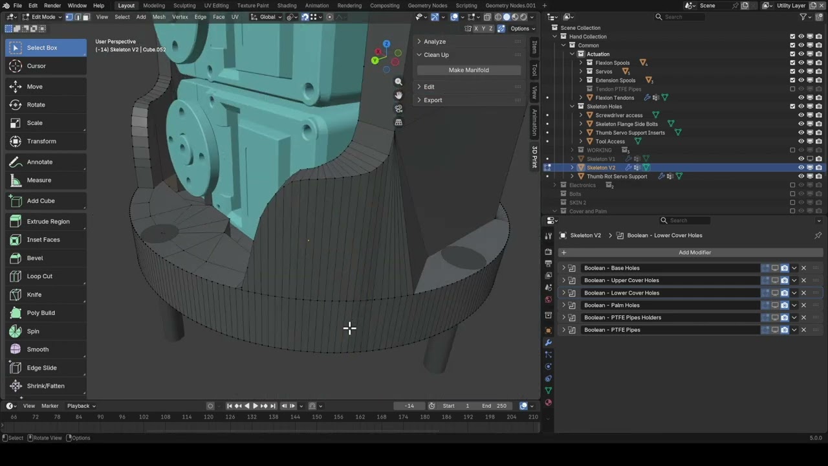Open the Mesh menu
Screen dimensions: 828x466
point(158,17)
